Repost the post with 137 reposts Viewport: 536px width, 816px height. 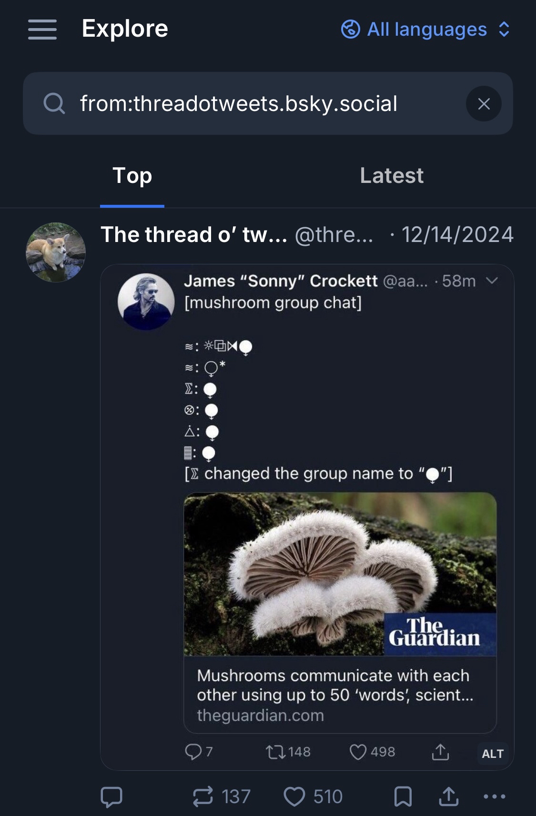(x=203, y=796)
